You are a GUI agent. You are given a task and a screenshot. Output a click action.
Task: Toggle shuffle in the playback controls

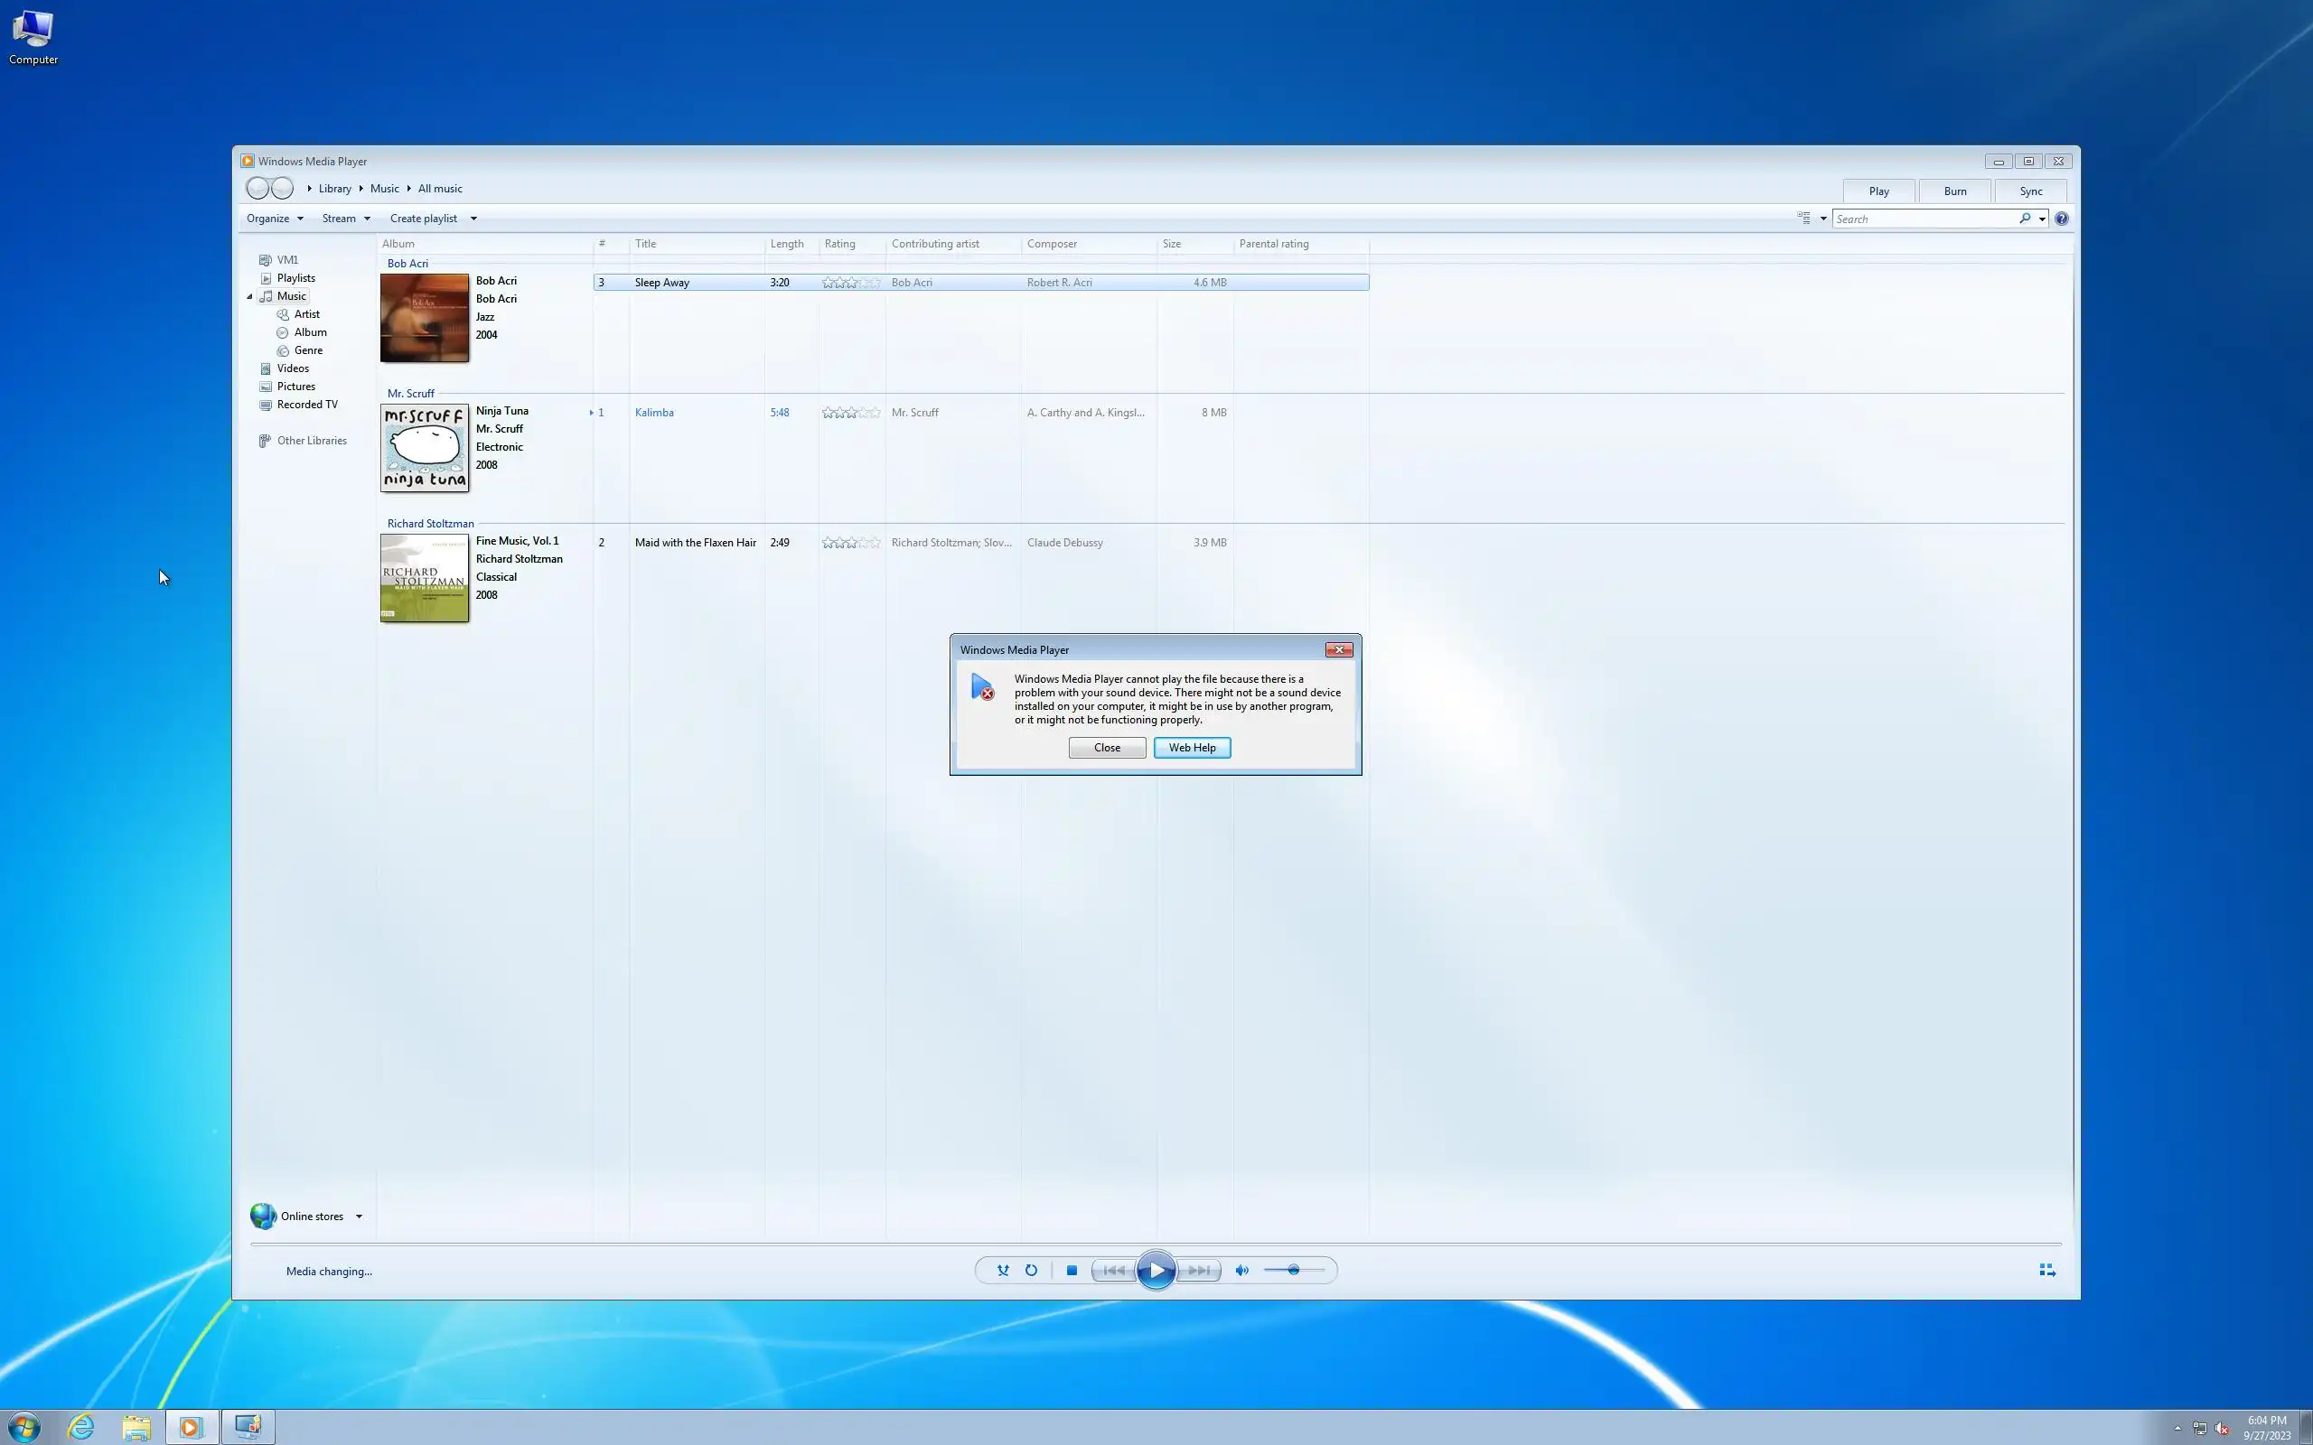[1003, 1270]
